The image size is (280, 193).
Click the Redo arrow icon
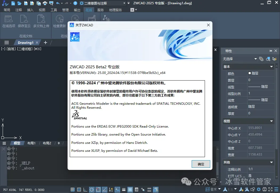coord(67,3)
